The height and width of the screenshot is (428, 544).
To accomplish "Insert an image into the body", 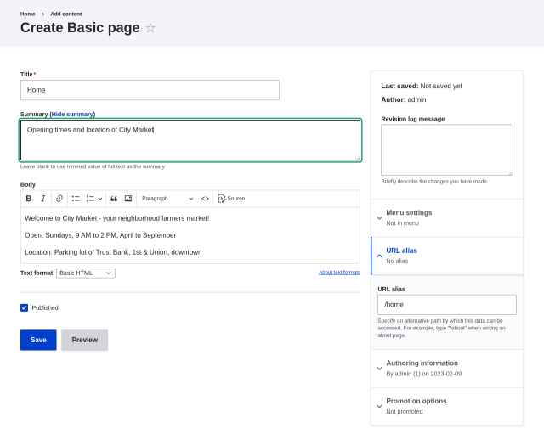I will [128, 199].
